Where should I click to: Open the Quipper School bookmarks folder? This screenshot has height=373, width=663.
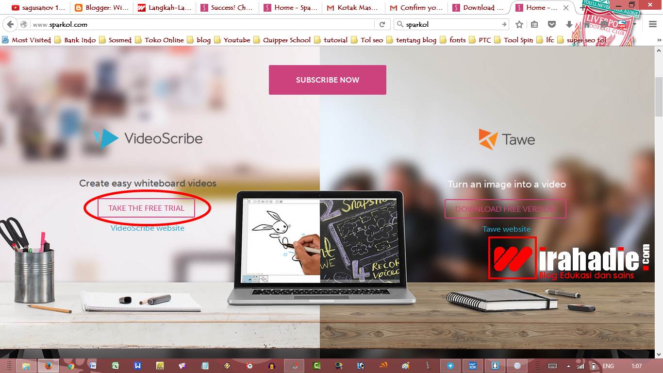pos(282,40)
